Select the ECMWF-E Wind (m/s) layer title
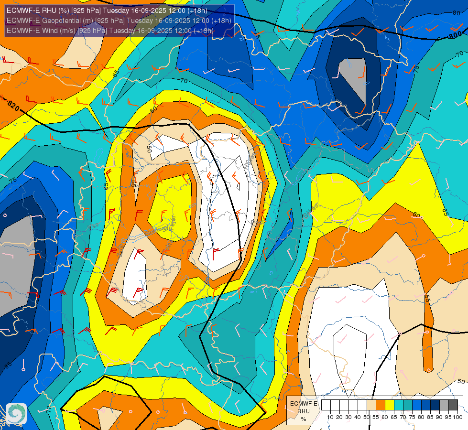Image resolution: width=468 pixels, height=430 pixels. pyautogui.click(x=110, y=31)
